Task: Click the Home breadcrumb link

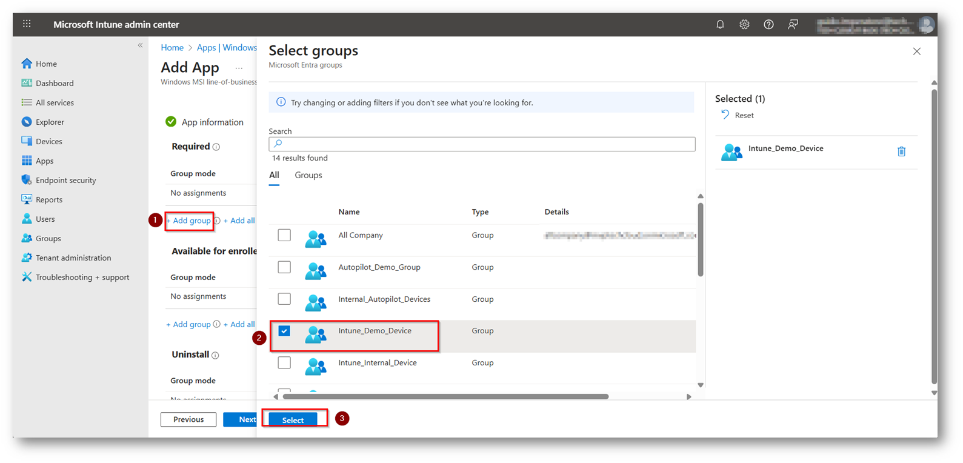Action: 172,47
